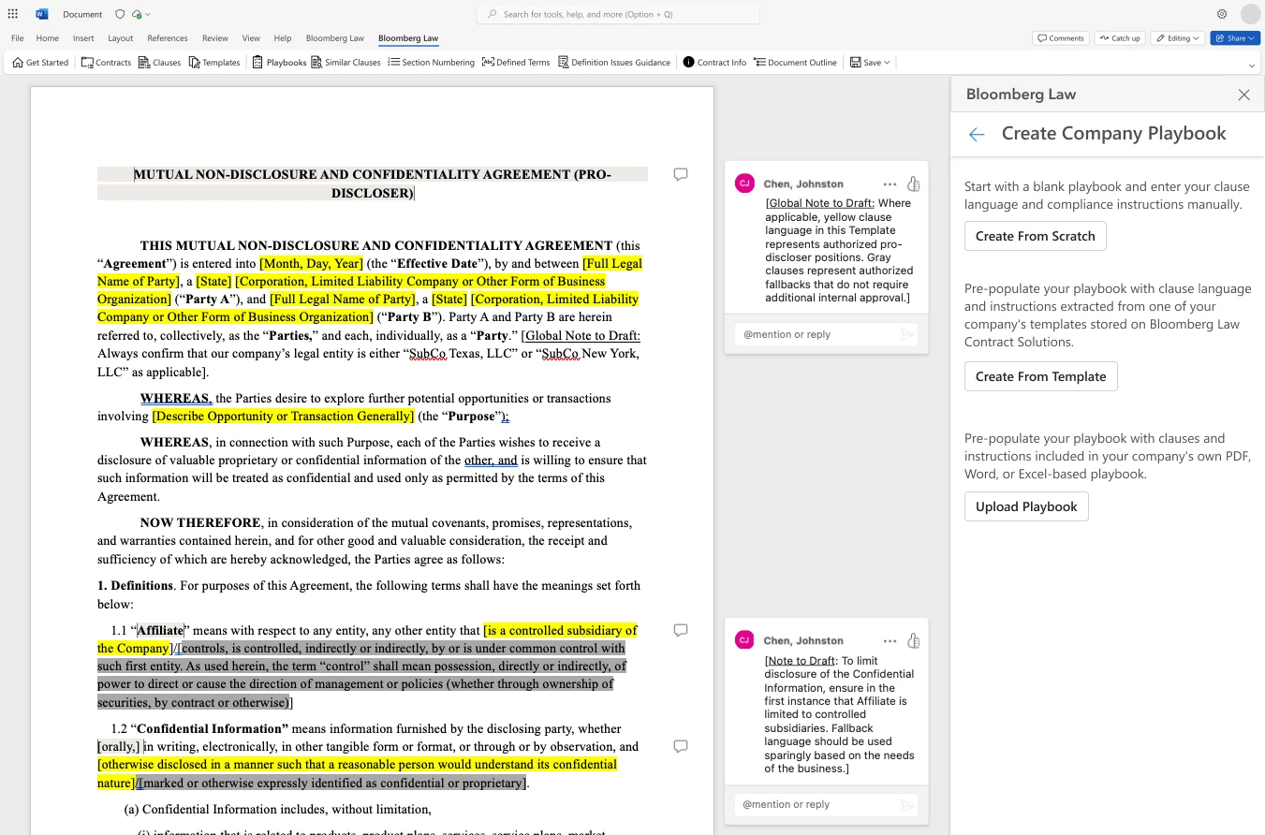This screenshot has width=1265, height=835.
Task: Click Definition Issues Guidance
Action: (614, 63)
